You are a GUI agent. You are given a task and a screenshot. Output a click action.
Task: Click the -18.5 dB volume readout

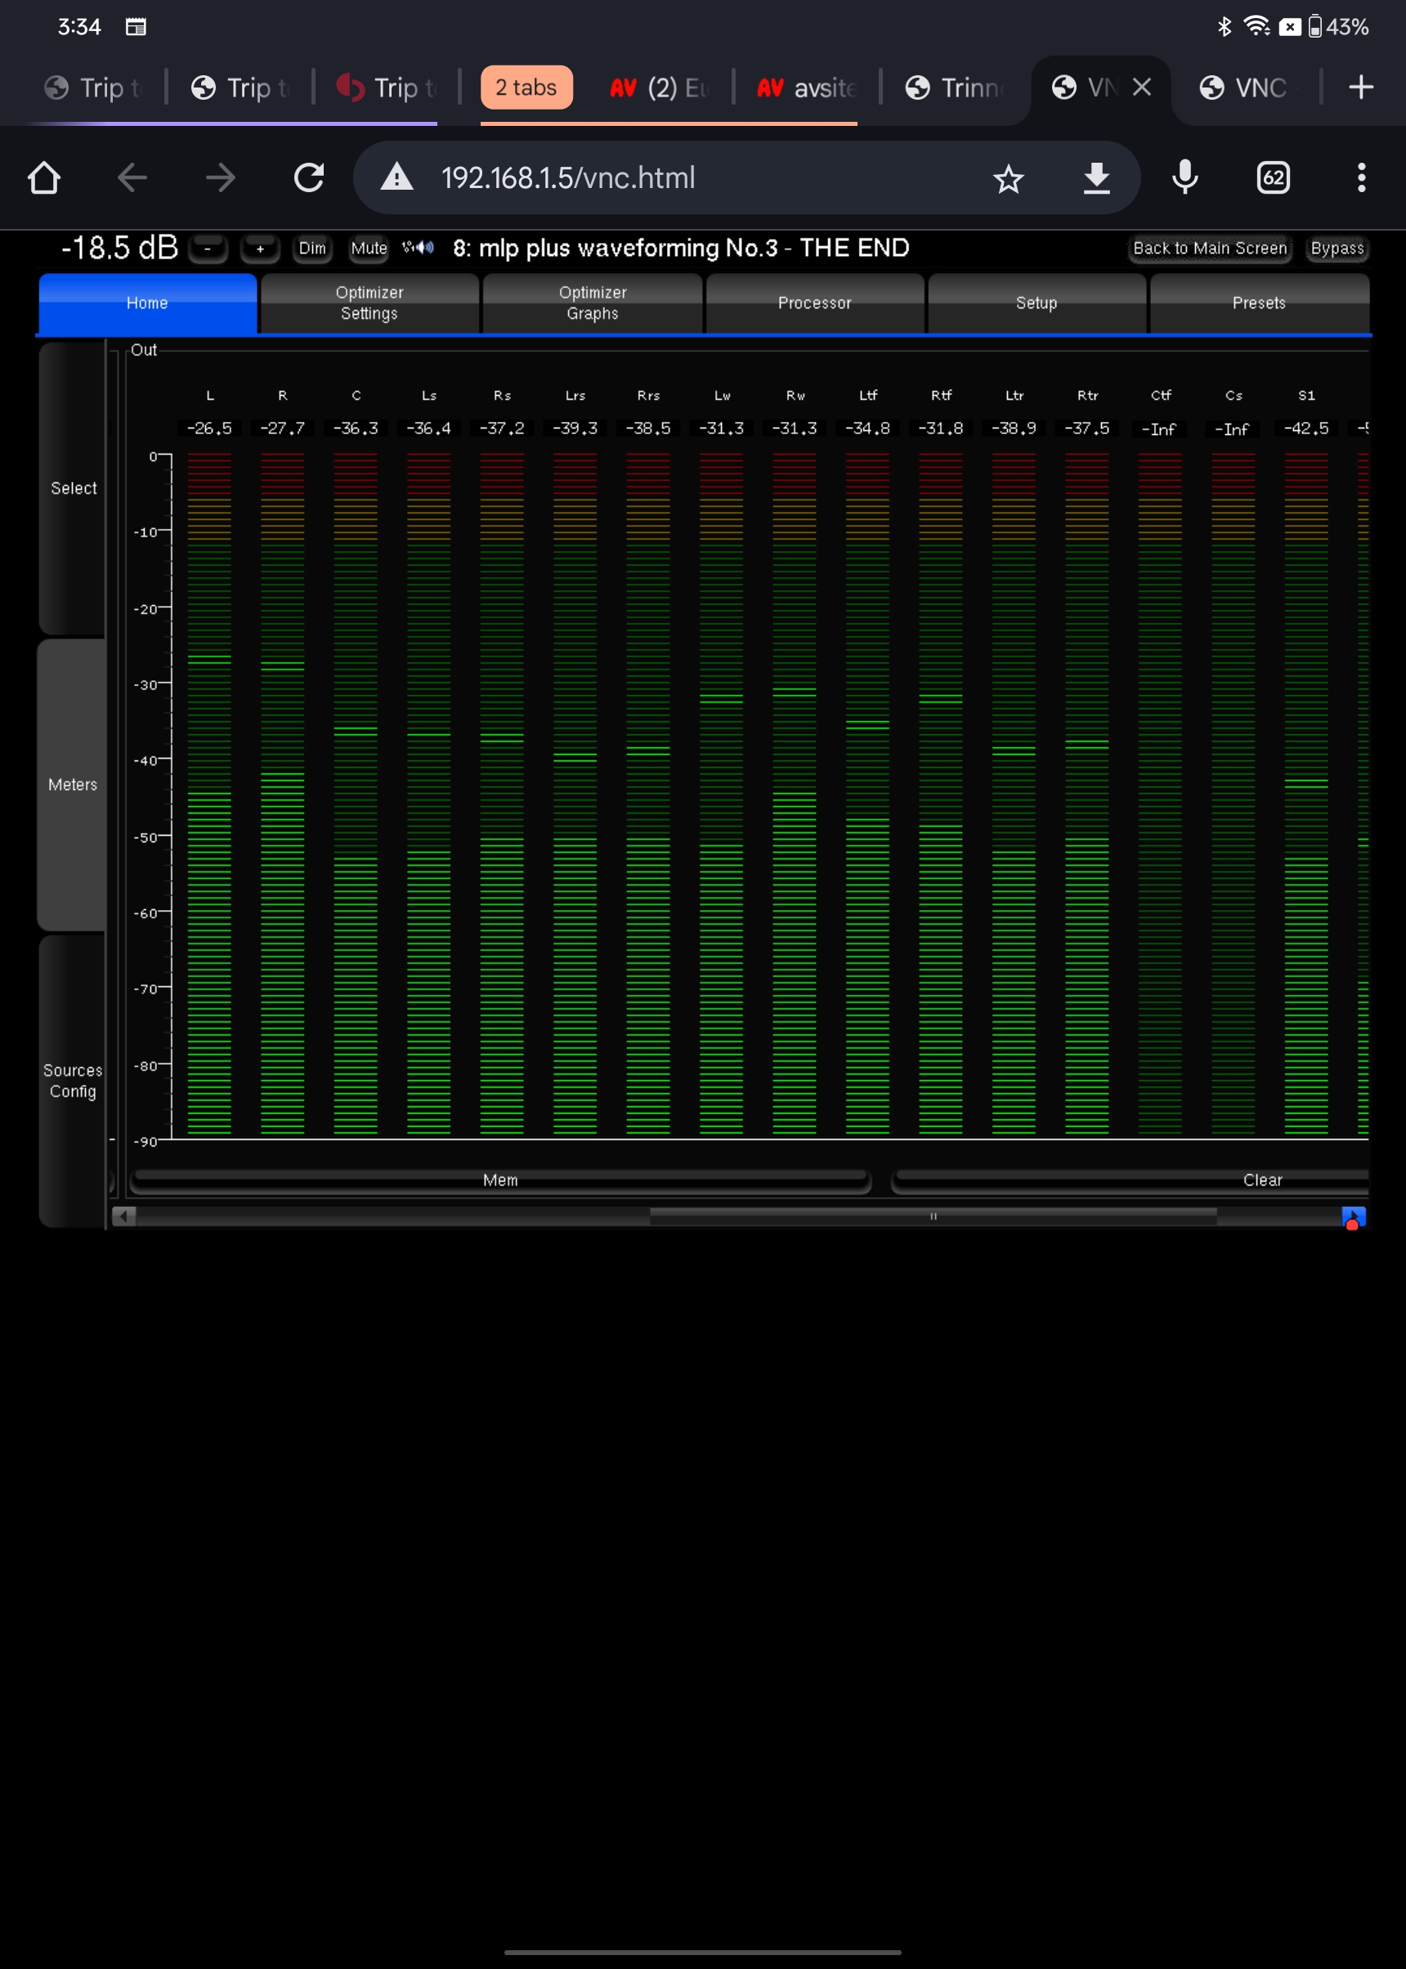[119, 248]
